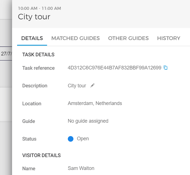
Task: Click the 10:00 AM - 11:00 AM time range
Action: click(x=39, y=8)
